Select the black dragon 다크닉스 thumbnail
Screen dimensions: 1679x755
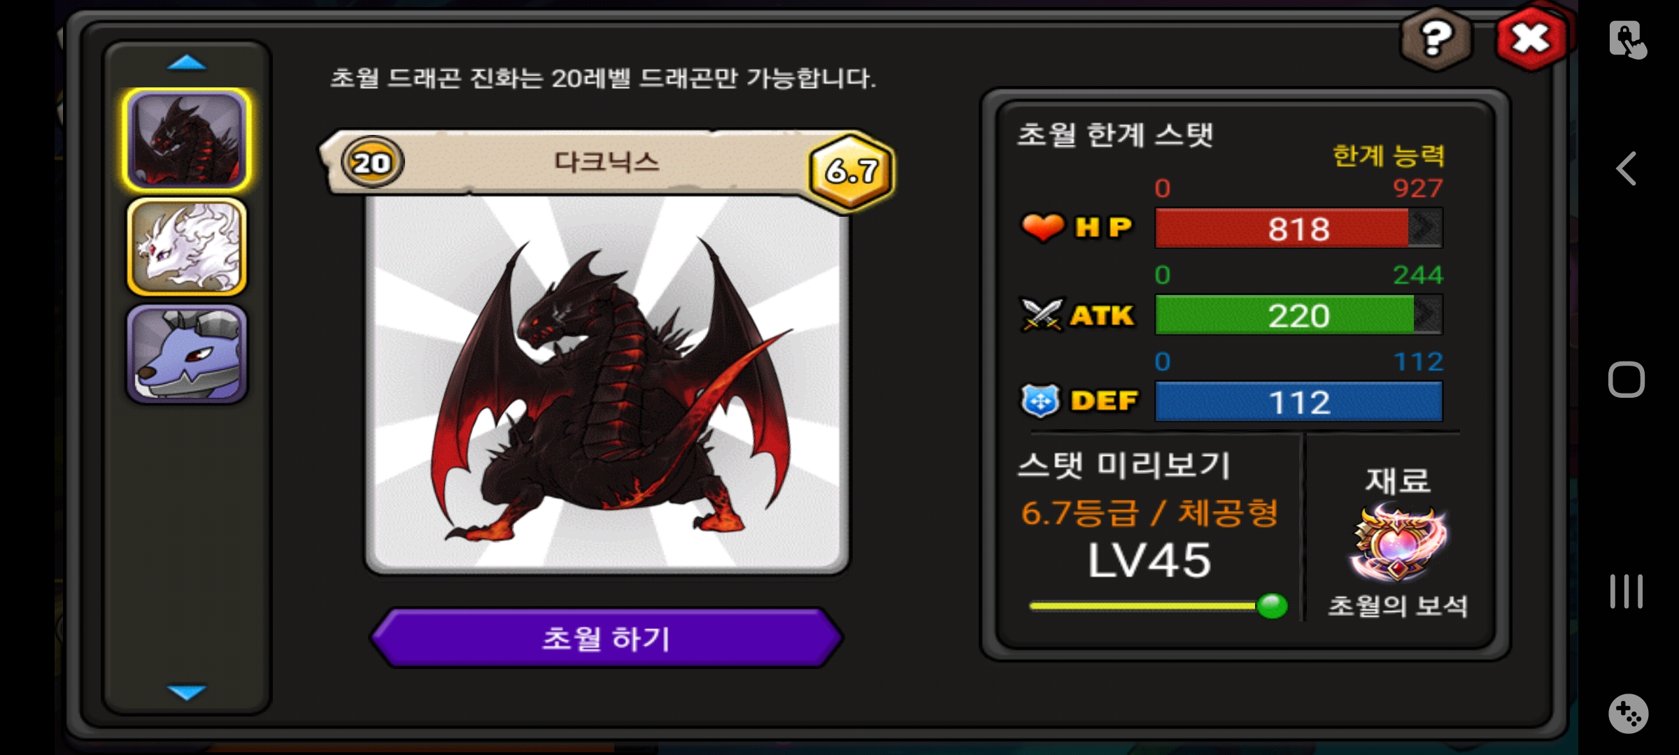click(187, 140)
